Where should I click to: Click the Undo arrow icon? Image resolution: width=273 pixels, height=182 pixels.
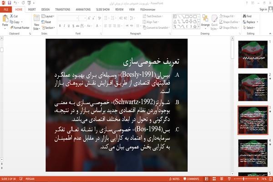pyautogui.click(x=15, y=3)
